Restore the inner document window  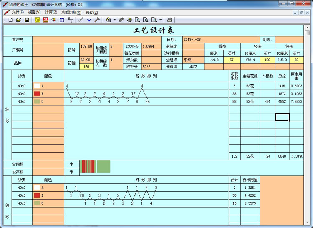pos(301,13)
